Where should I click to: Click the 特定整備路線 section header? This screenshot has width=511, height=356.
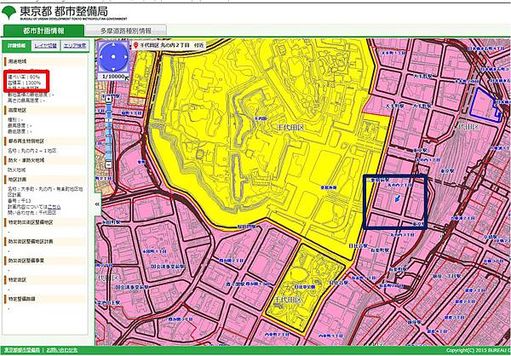45,299
